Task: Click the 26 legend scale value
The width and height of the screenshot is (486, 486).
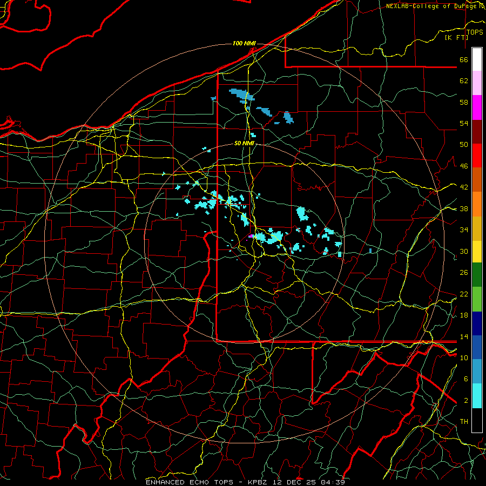Action: [x=464, y=273]
